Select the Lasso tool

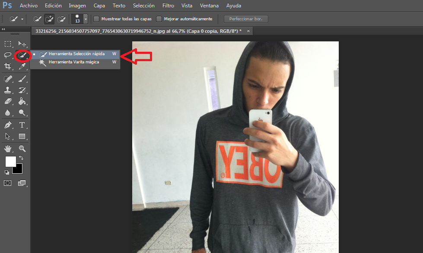(x=7, y=55)
